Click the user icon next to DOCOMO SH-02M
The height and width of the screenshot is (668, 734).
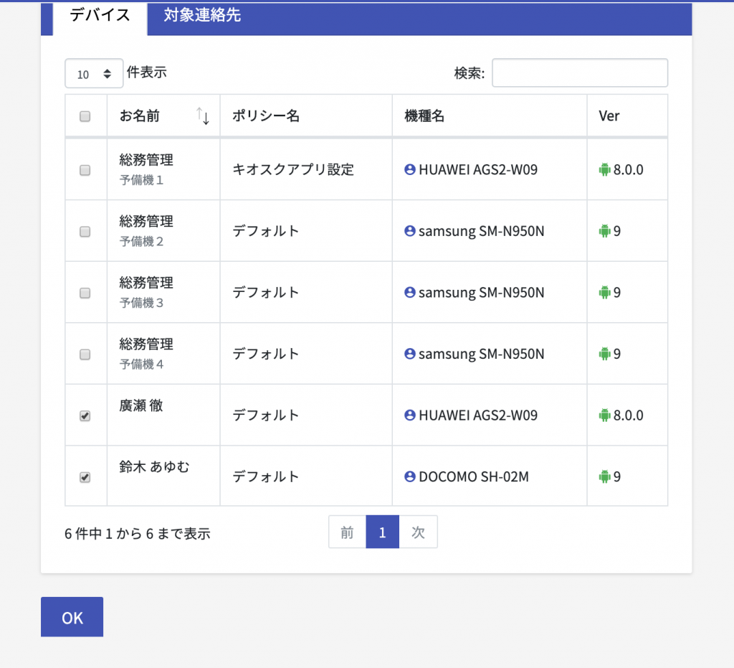410,476
